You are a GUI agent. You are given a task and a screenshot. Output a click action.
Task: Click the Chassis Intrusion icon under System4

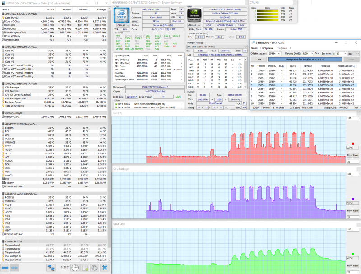point(3,186)
